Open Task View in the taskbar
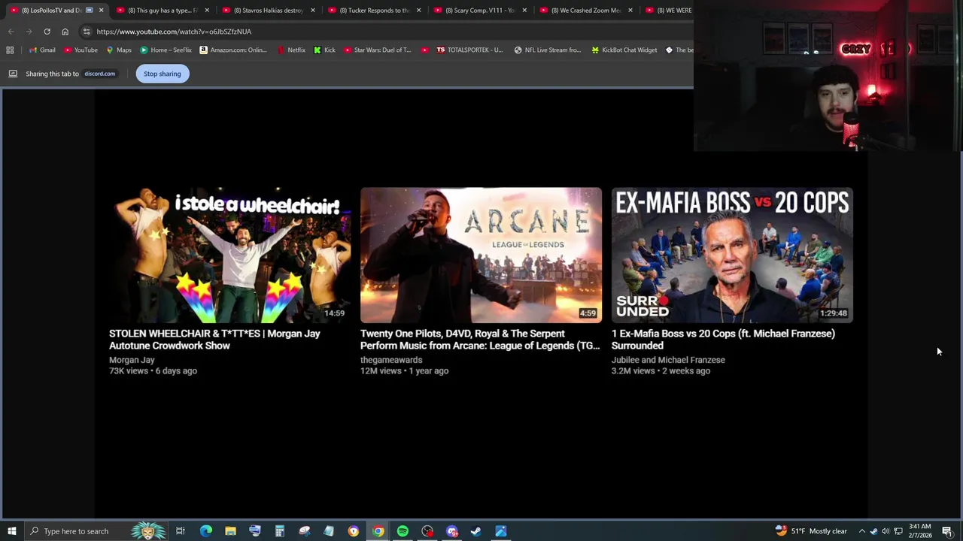The image size is (963, 541). (181, 531)
